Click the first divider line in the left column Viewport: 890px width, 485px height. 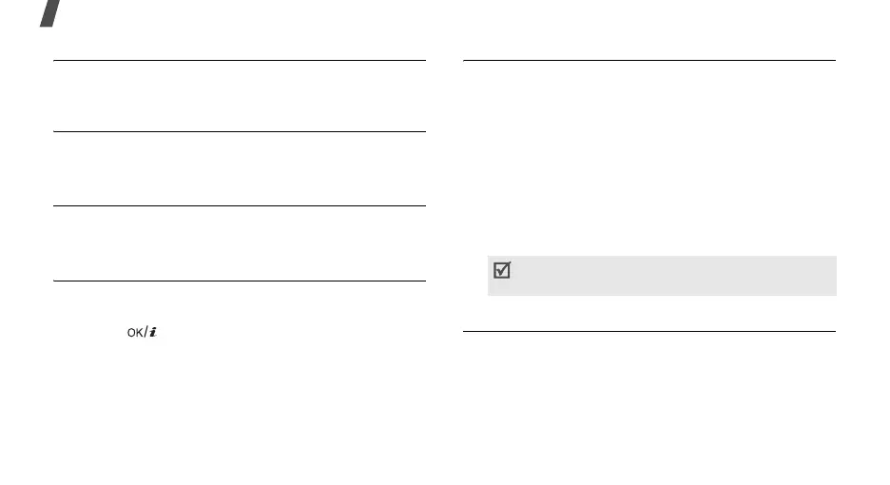point(239,61)
